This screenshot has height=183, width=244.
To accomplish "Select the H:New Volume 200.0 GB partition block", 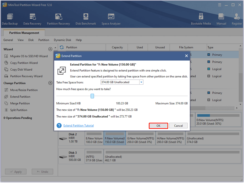I will coord(170,138).
